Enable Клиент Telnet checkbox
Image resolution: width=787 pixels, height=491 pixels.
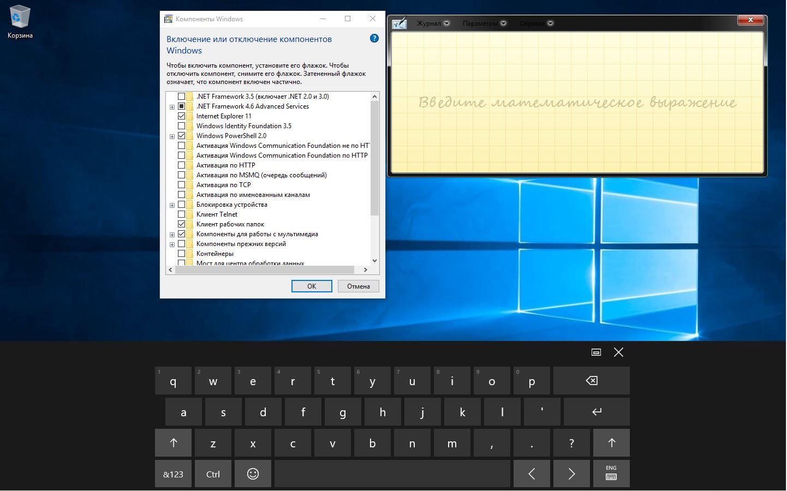(181, 214)
